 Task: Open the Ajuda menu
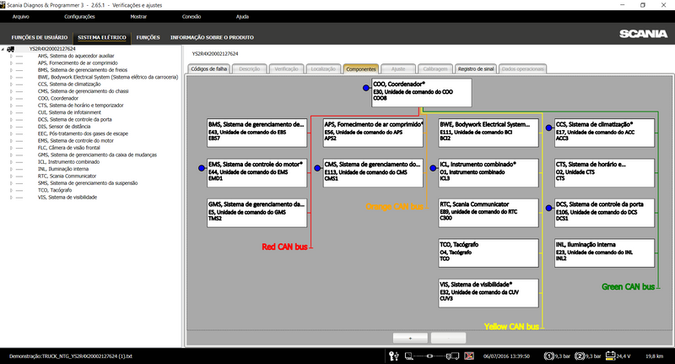pyautogui.click(x=242, y=17)
